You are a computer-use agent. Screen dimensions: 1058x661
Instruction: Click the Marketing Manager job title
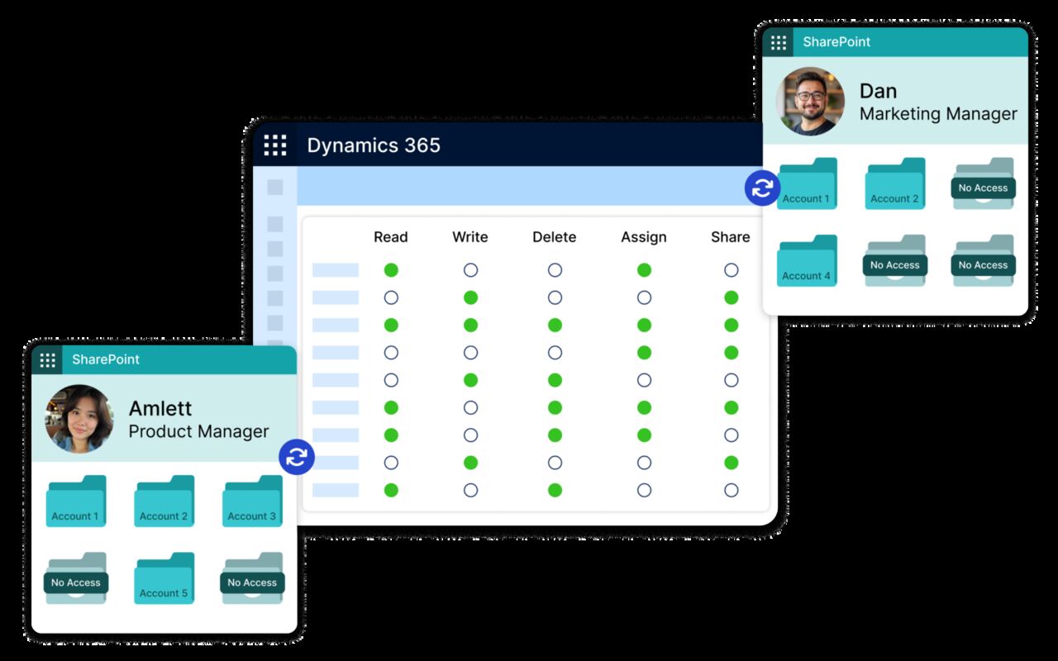click(938, 114)
